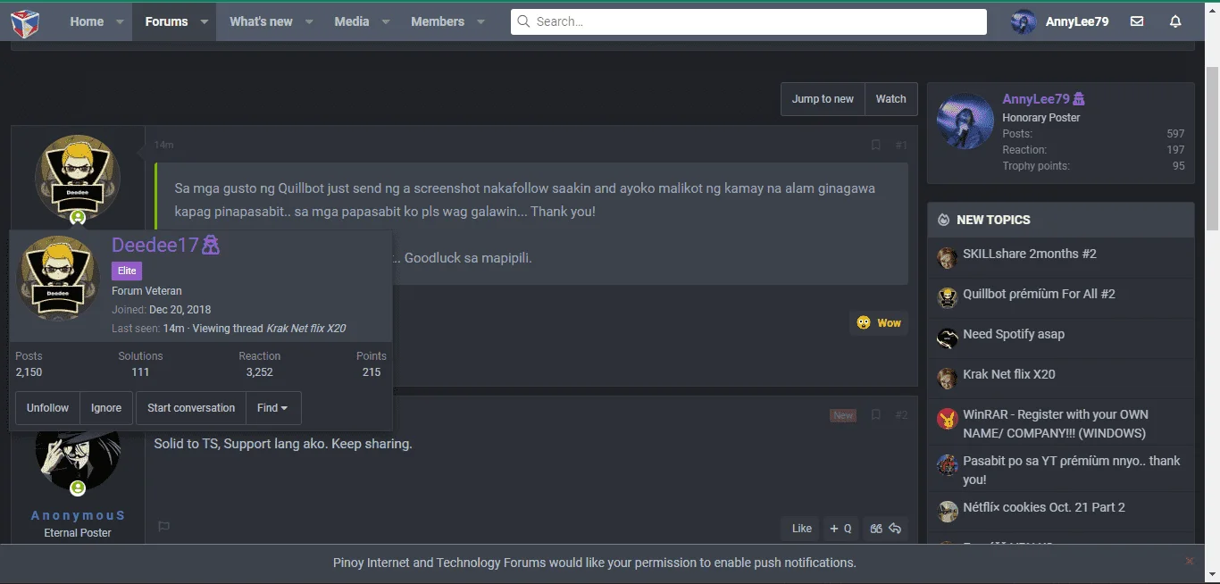Open Nétflíx cookies Oct. 21 Part 2 topic
Image resolution: width=1220 pixels, height=584 pixels.
coord(1044,507)
